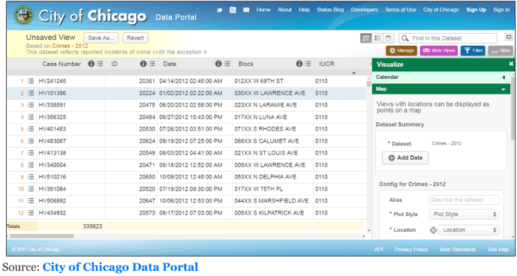Open row menu for HV338591
This screenshot has width=517, height=276.
click(31, 105)
